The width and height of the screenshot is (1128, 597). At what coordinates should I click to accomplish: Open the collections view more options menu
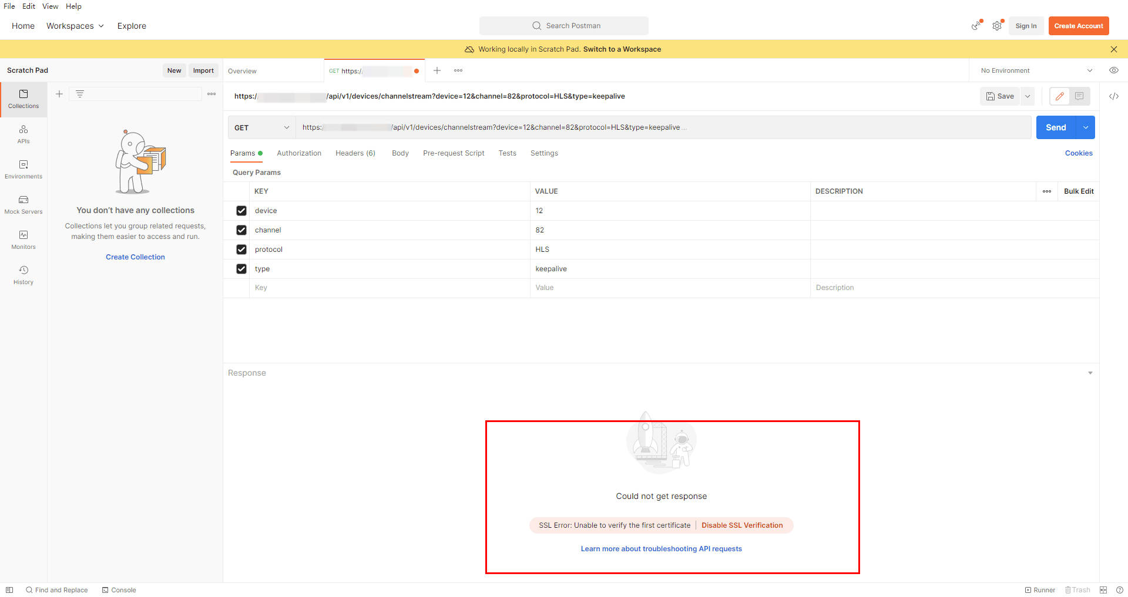click(211, 94)
